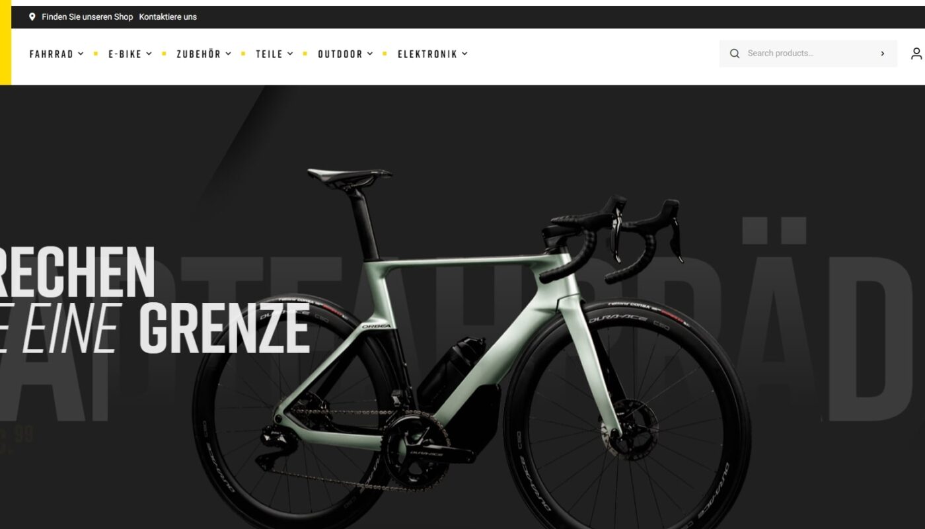
Task: Expand the Outdoor dropdown chevron
Action: pos(370,54)
